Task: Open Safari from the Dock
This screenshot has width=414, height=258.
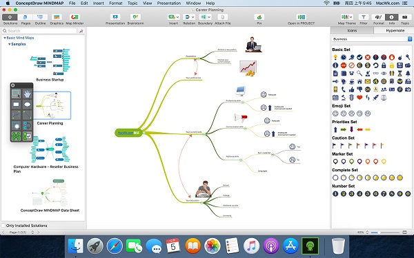Action: pos(115,246)
